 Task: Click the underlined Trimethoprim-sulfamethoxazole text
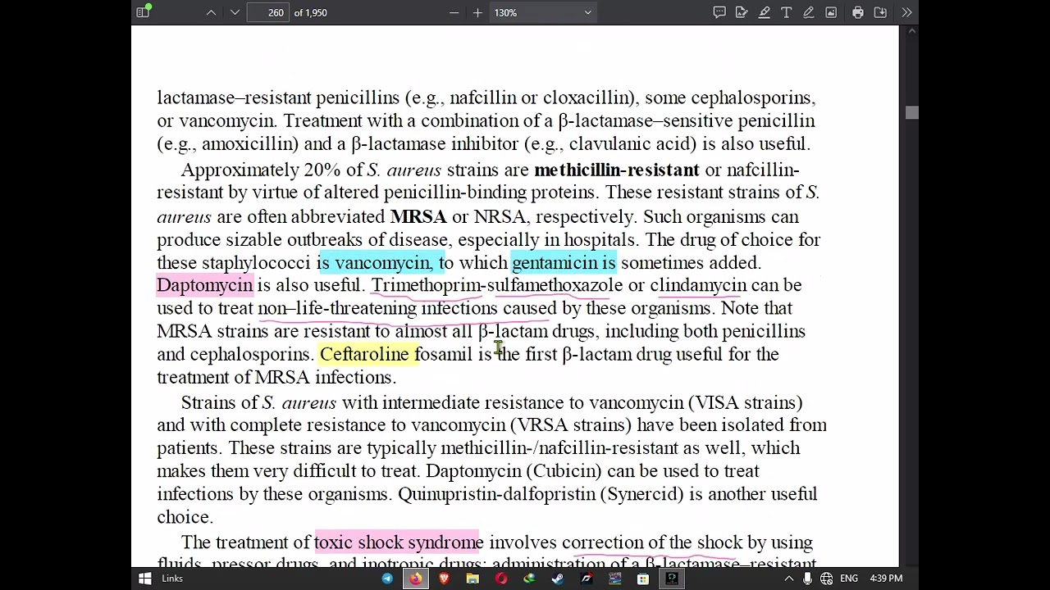click(x=497, y=285)
